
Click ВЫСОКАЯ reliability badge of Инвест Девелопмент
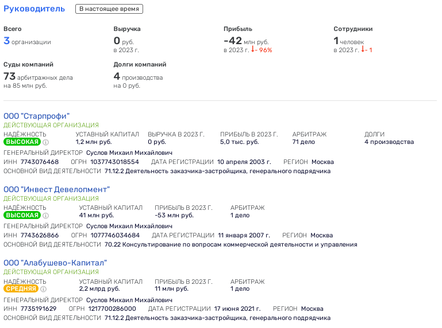coord(22,215)
